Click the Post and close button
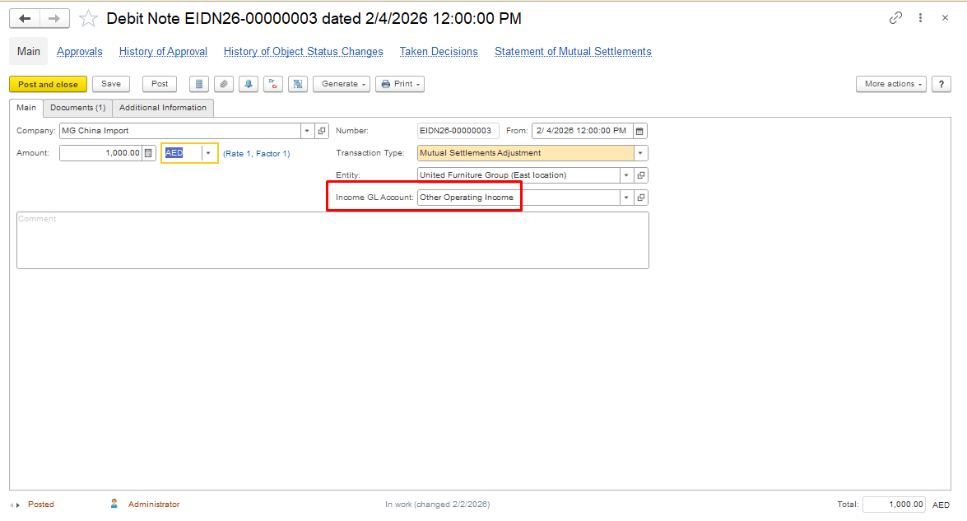The width and height of the screenshot is (967, 521). pos(48,84)
